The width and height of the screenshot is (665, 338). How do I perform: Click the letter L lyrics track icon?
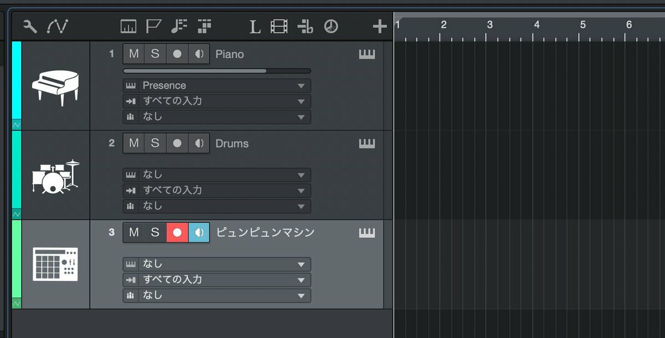coord(254,26)
